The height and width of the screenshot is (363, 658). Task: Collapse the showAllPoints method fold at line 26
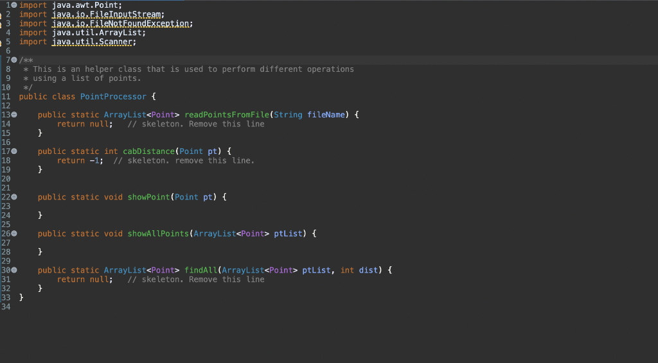(x=14, y=233)
